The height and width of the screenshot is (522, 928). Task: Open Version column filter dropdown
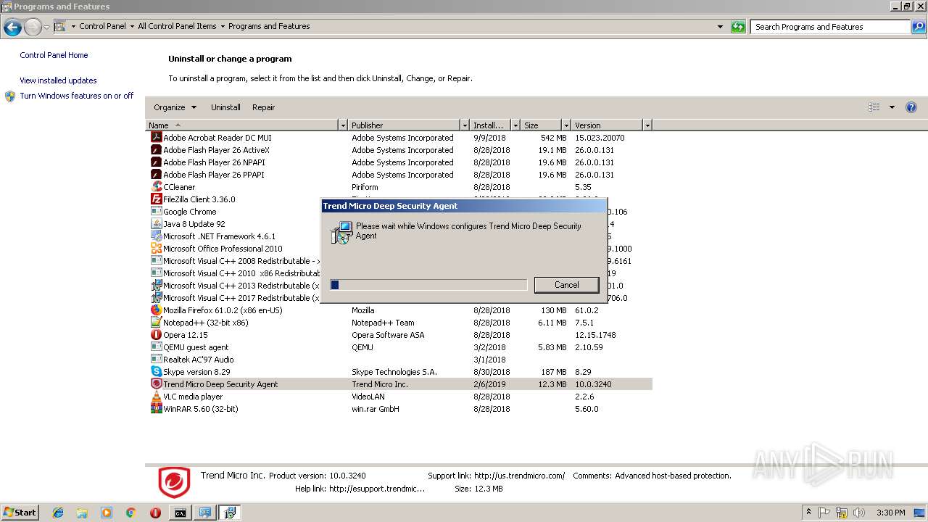pos(647,125)
